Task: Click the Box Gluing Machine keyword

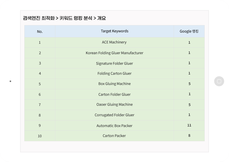Action: coord(114,84)
